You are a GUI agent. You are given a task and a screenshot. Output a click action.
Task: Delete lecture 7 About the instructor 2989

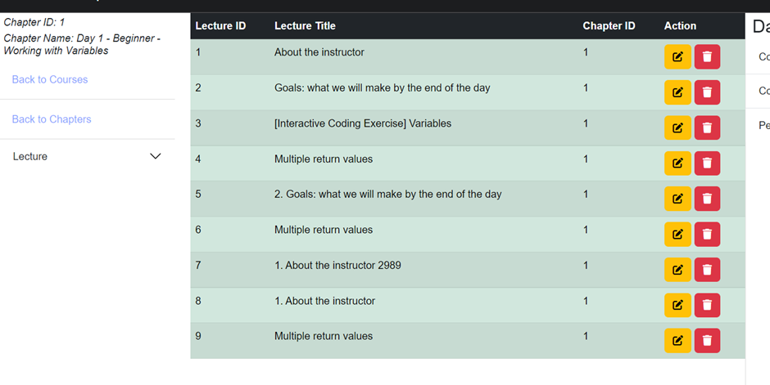point(707,270)
